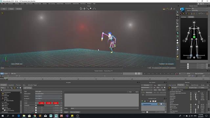Adjust the Contrast slider
210x118 pixels.
tap(196, 95)
